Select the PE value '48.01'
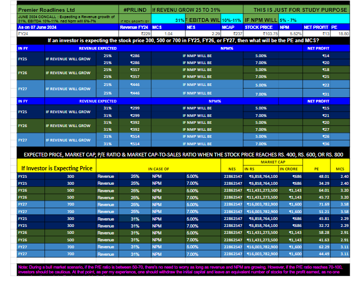 (x=316, y=176)
